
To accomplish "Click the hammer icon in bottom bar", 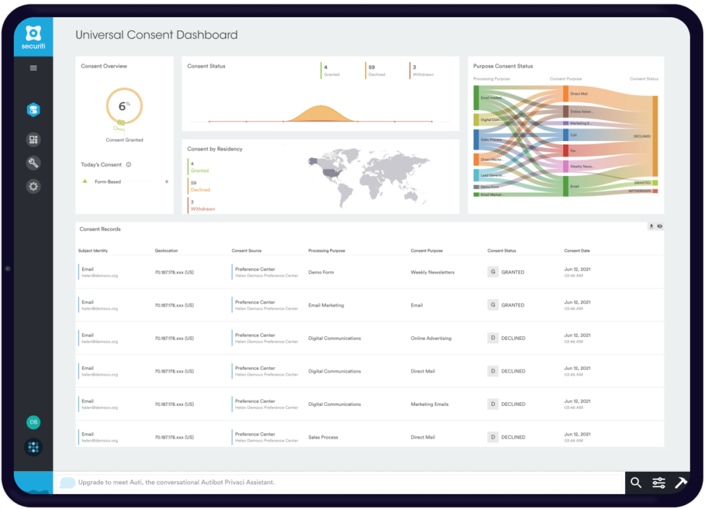I will tap(681, 483).
